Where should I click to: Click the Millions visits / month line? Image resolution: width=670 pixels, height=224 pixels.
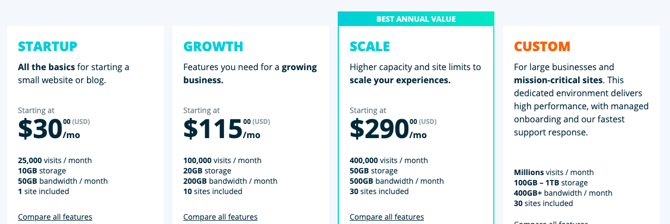click(x=554, y=172)
